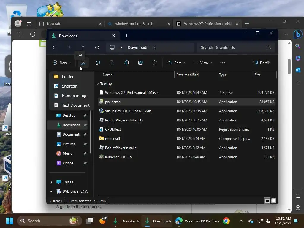Image resolution: width=304 pixels, height=228 pixels.
Task: Click the Rename icon in toolbar
Action: point(126,63)
